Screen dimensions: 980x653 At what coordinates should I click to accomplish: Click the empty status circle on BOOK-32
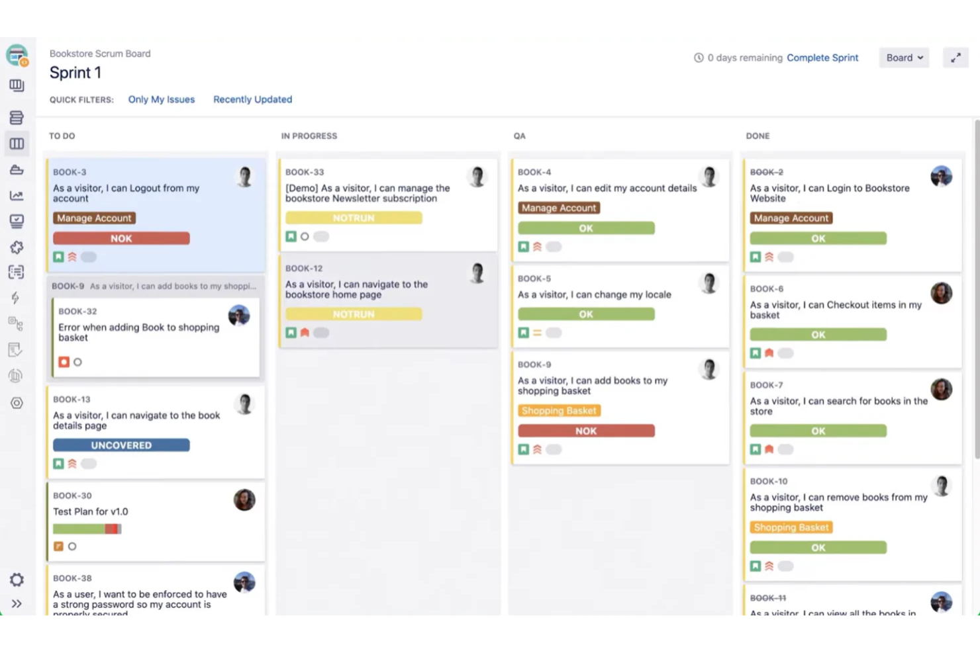click(77, 362)
